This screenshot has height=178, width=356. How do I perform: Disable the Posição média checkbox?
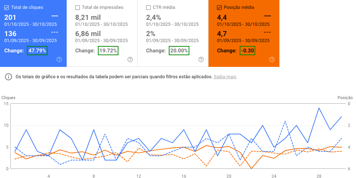click(219, 7)
